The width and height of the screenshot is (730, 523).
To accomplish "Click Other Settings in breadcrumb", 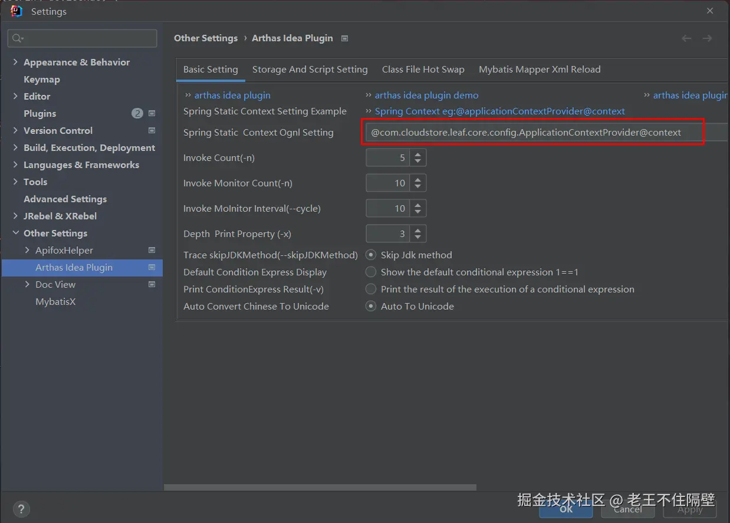I will coord(206,38).
